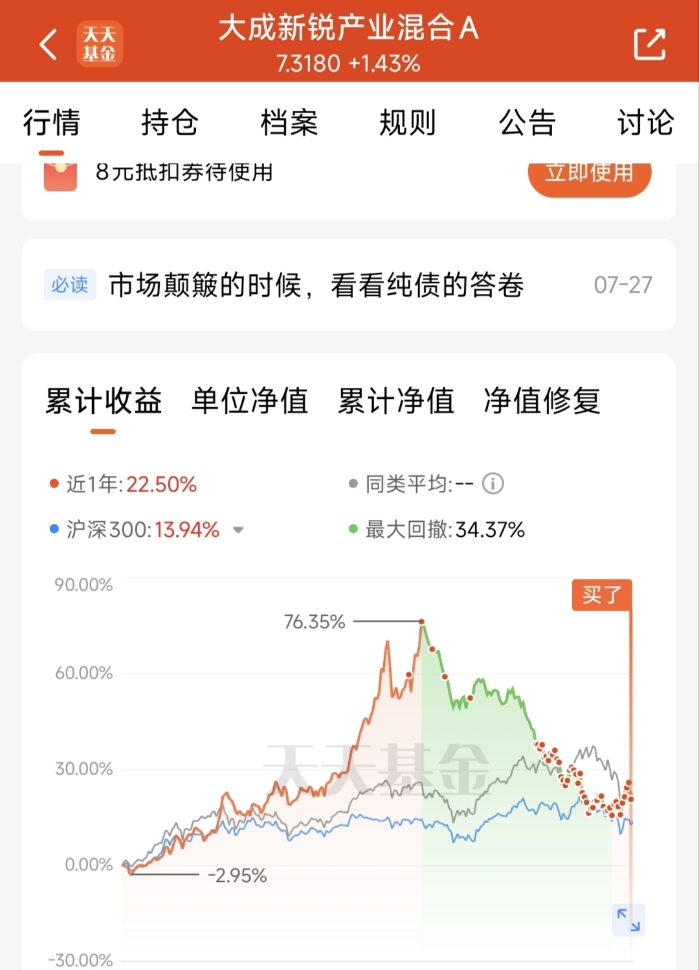This screenshot has width=699, height=970.
Task: Open article 市场颠簸的时候，看看纯债的答卷
Action: coord(316,285)
